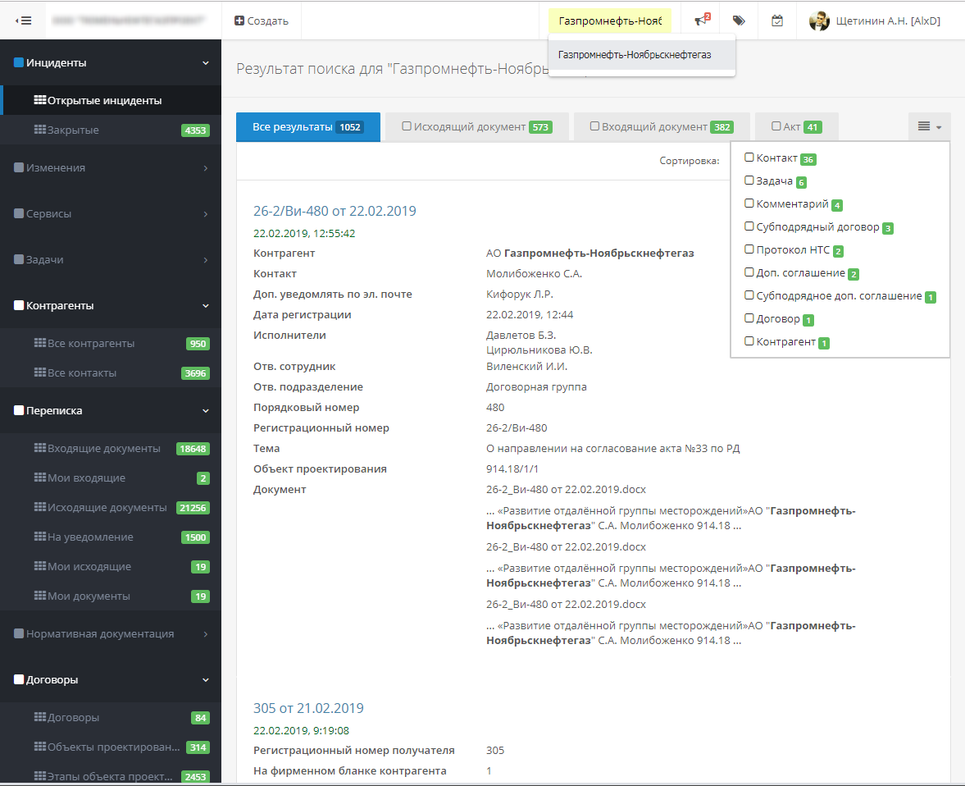Click the square icon of Нормативная документация

click(19, 633)
